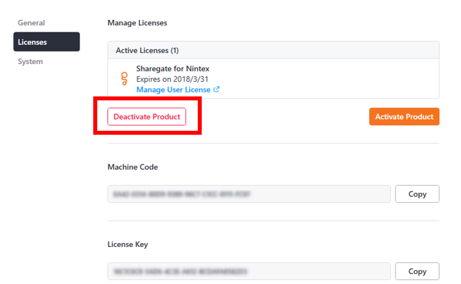Screen dimensions: 461x284
Task: Open the General settings tab
Action: click(31, 22)
